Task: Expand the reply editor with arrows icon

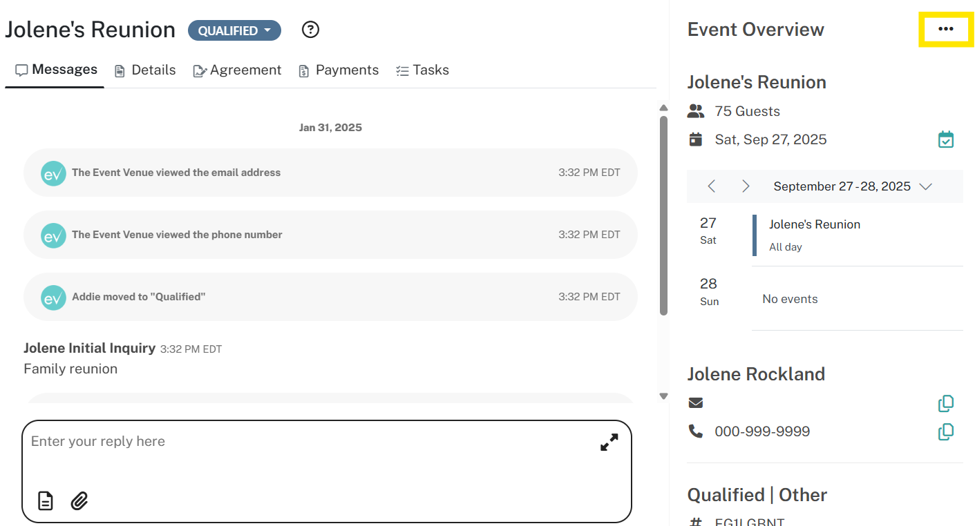Action: coord(609,442)
